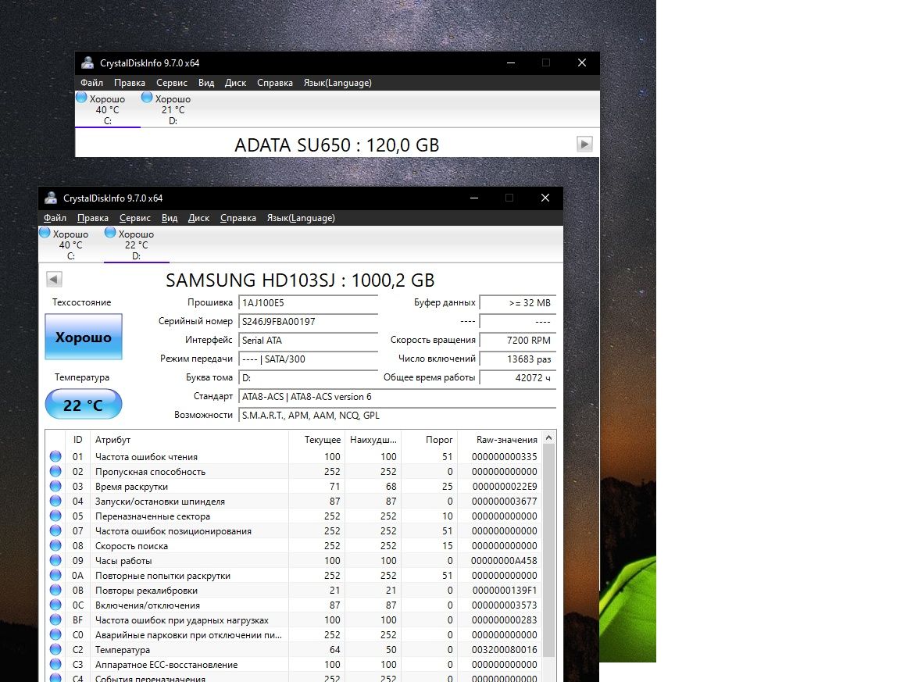Click the Возможности field S.M.A.R.T., APM

click(397, 415)
